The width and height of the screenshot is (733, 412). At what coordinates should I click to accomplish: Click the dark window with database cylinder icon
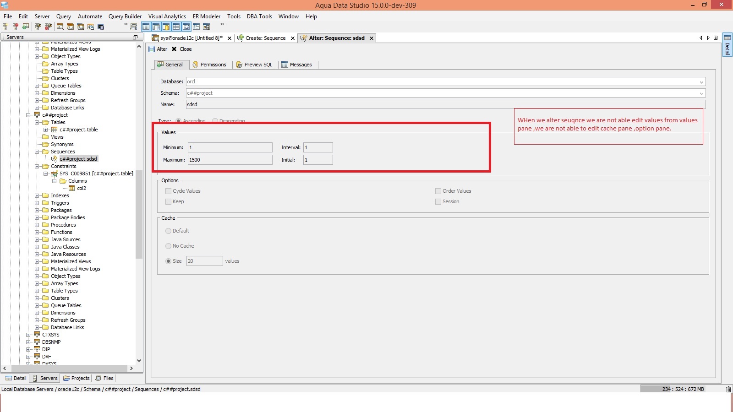point(101,27)
